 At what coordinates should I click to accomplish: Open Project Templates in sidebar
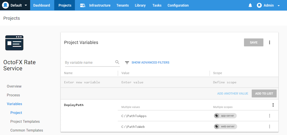[x=25, y=122]
